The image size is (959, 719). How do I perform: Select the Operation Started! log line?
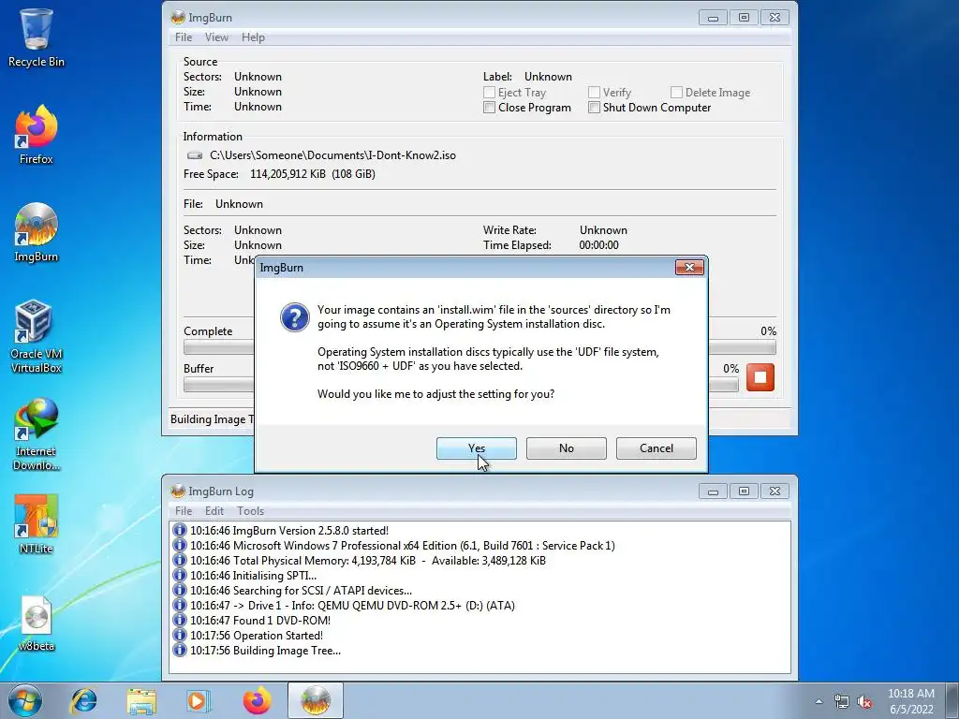coord(257,636)
